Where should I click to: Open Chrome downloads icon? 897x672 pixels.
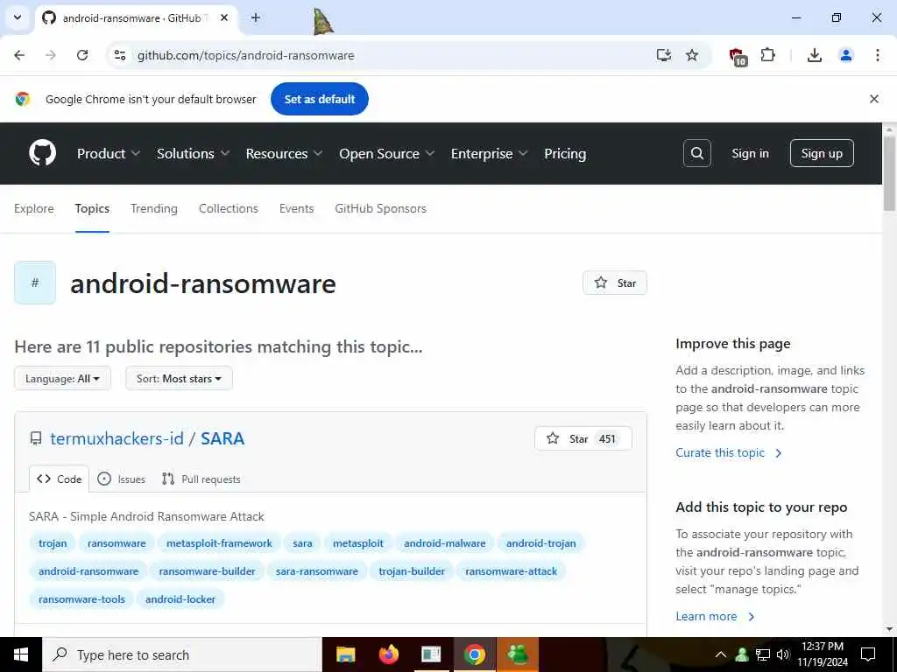pyautogui.click(x=814, y=55)
